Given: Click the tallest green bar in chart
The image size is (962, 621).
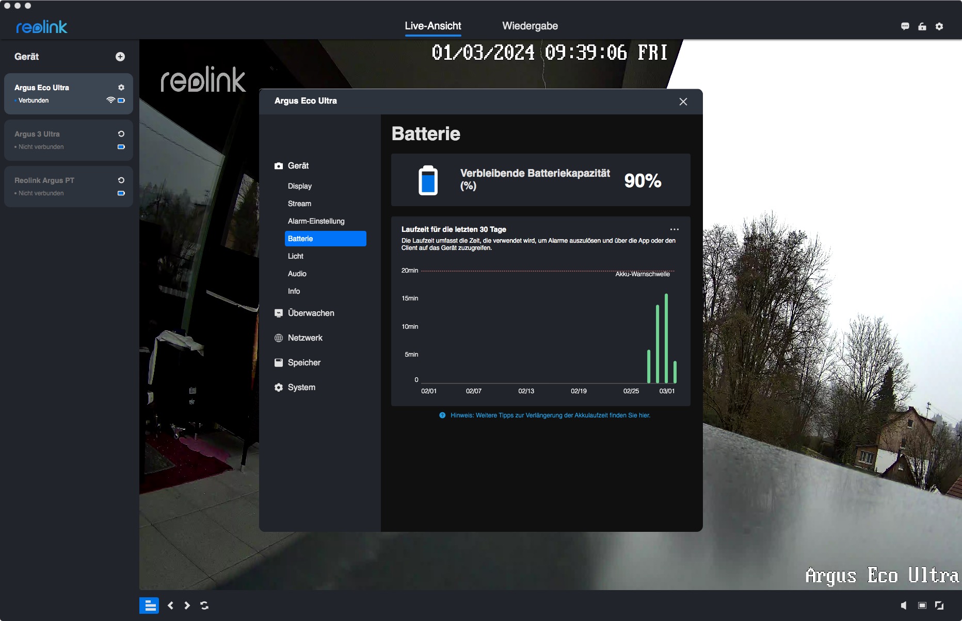Looking at the screenshot, I should pyautogui.click(x=666, y=338).
